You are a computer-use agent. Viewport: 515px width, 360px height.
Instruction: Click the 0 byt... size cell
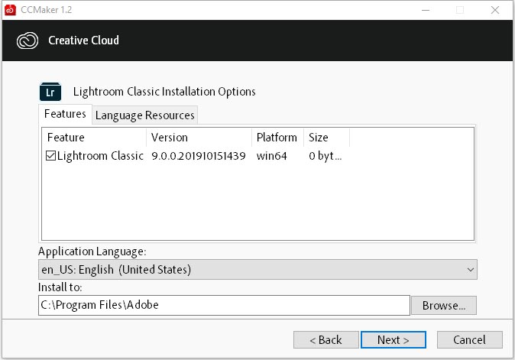[x=326, y=156]
